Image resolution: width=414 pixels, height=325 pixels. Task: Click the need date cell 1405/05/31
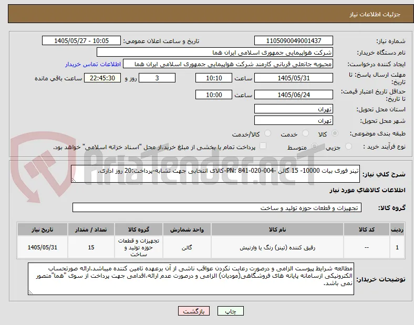pyautogui.click(x=42, y=247)
